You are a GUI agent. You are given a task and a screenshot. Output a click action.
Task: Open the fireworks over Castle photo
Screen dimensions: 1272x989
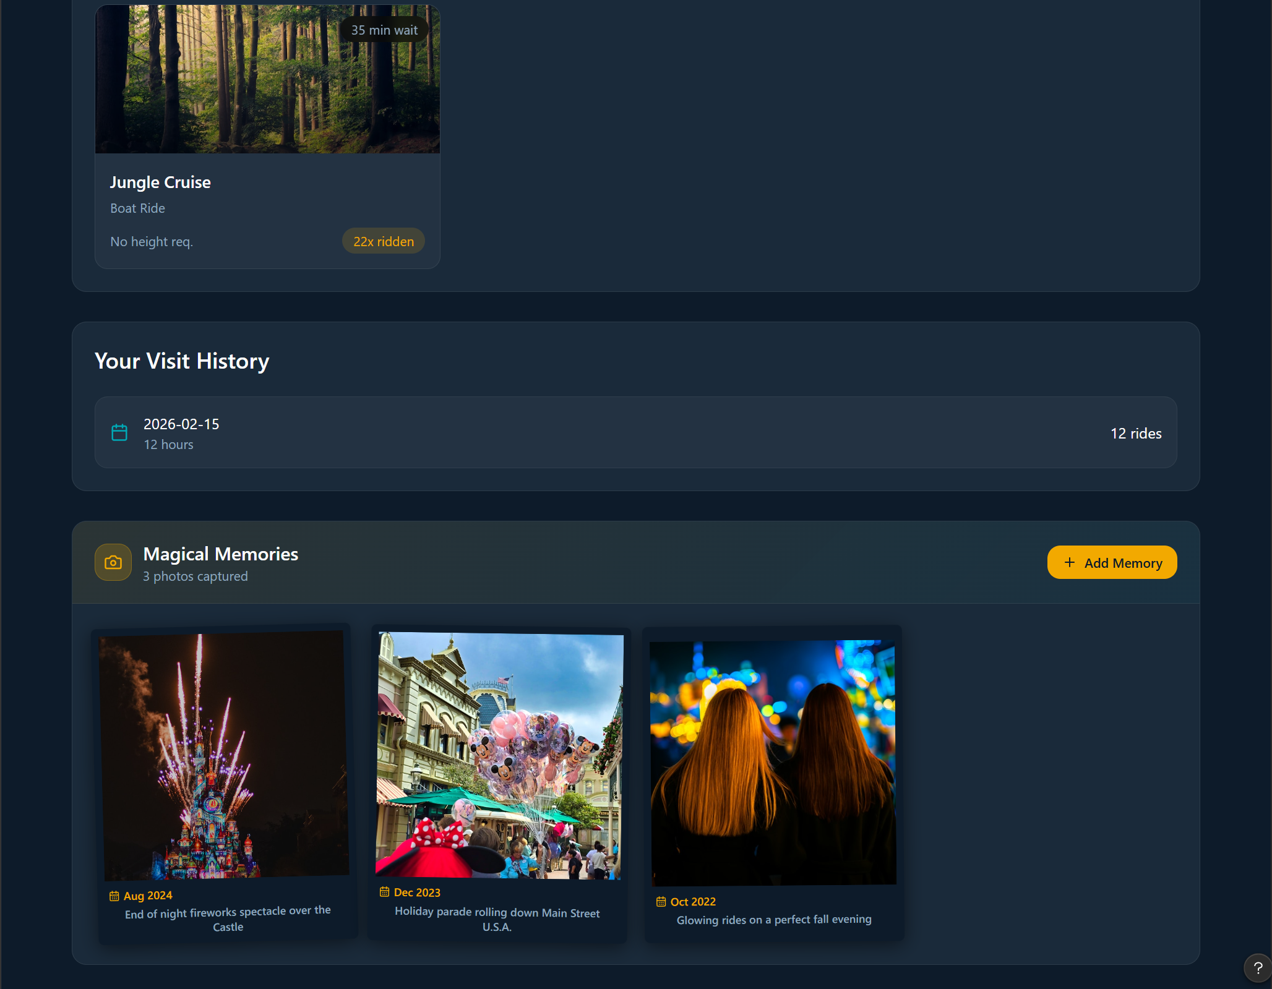point(224,756)
